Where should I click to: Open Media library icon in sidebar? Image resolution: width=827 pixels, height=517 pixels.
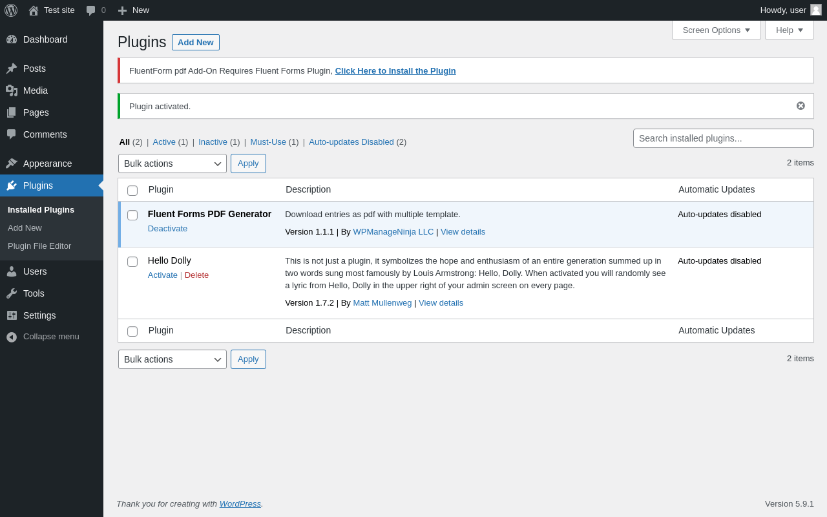[12, 90]
